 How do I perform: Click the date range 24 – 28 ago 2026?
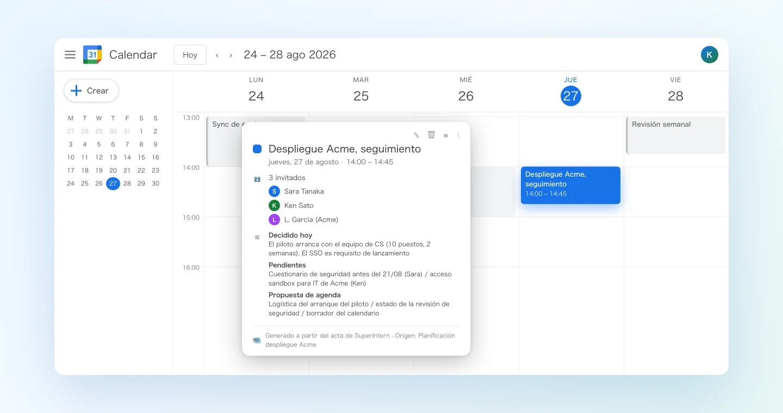point(290,55)
